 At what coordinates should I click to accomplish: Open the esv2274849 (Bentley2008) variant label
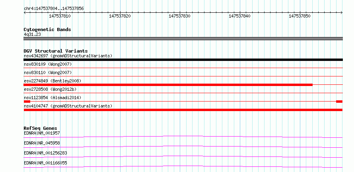pyautogui.click(x=53, y=81)
